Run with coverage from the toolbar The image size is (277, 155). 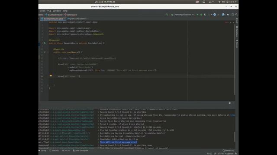tap(205, 15)
